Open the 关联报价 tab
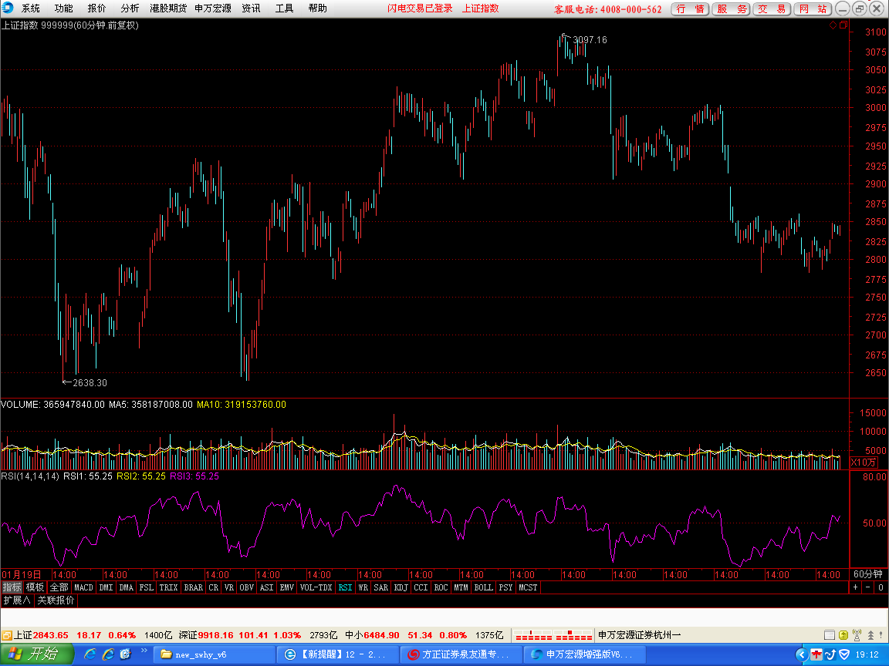The height and width of the screenshot is (666, 889). [56, 600]
